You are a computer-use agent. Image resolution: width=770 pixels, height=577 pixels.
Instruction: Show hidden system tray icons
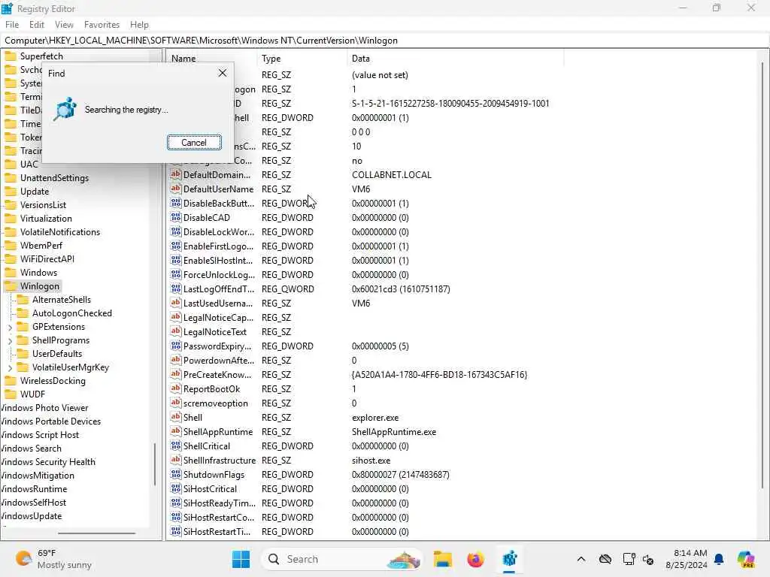[581, 559]
